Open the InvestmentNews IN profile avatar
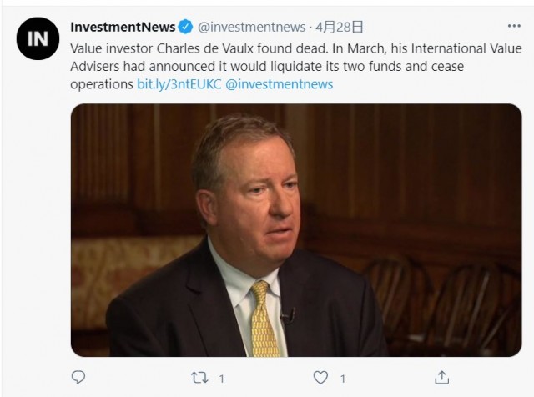534x397 pixels. coord(38,38)
